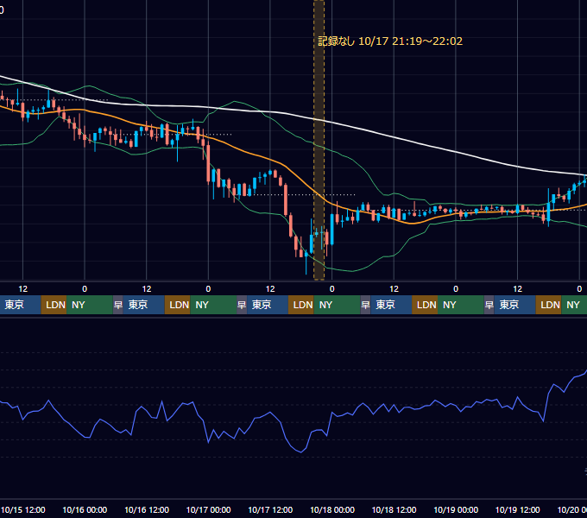Click the 10/19 00:00 time axis label

pos(456,509)
